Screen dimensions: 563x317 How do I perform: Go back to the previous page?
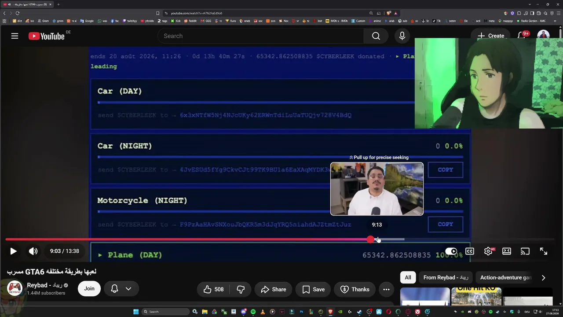(4, 13)
